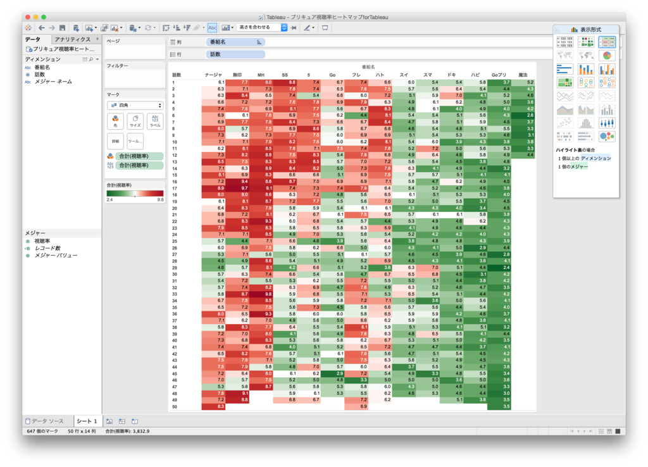Select the text table chart type thumbnail
This screenshot has width=648, height=467.
tap(564, 42)
